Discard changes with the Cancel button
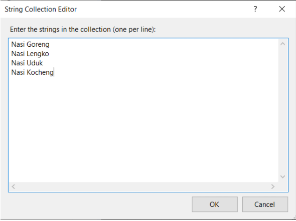The image size is (296, 221). point(265,204)
